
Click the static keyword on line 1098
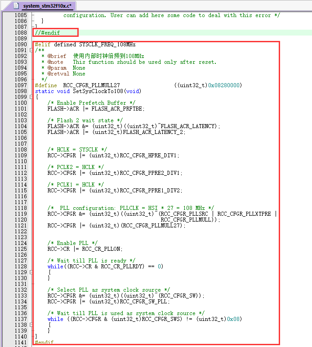pyautogui.click(x=44, y=91)
